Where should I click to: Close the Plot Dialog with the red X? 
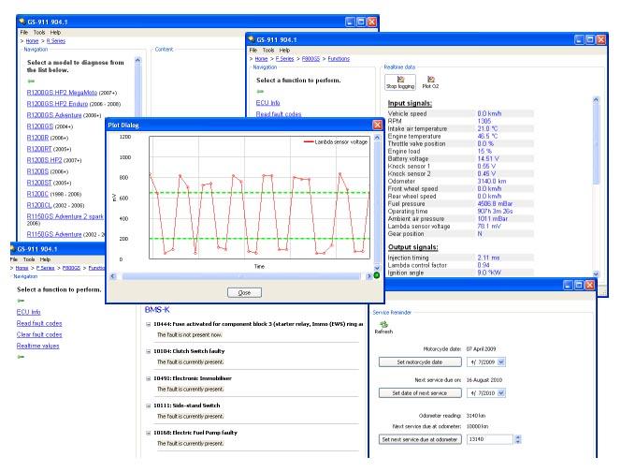(378, 125)
